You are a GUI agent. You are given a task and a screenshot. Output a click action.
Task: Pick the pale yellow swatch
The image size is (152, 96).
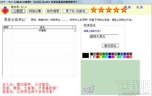116,57
